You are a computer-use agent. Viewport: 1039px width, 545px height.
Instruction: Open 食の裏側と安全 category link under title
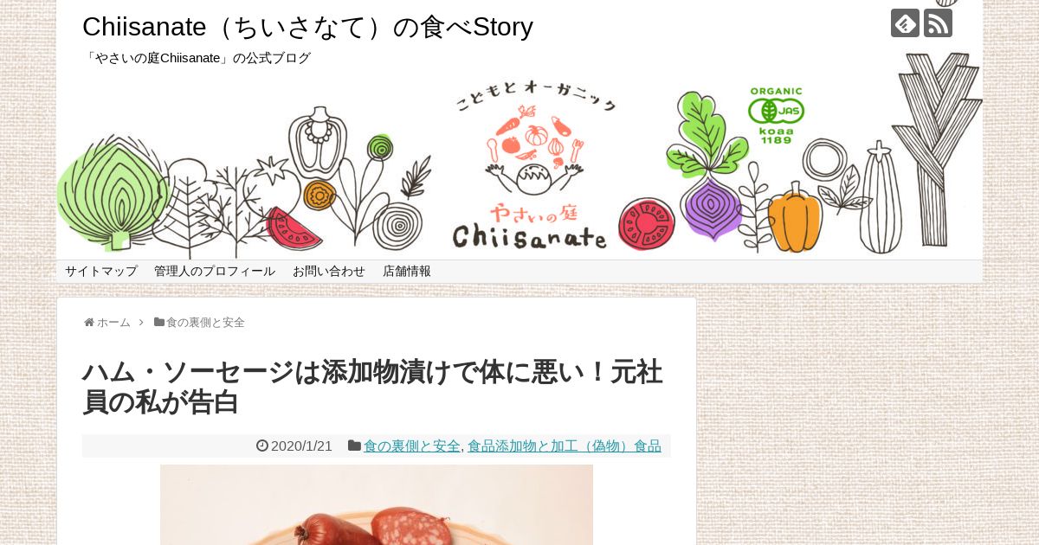(412, 446)
